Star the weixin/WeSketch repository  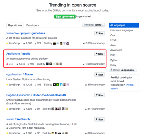pos(99,119)
